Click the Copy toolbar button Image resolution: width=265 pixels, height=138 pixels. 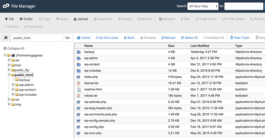click(44, 19)
